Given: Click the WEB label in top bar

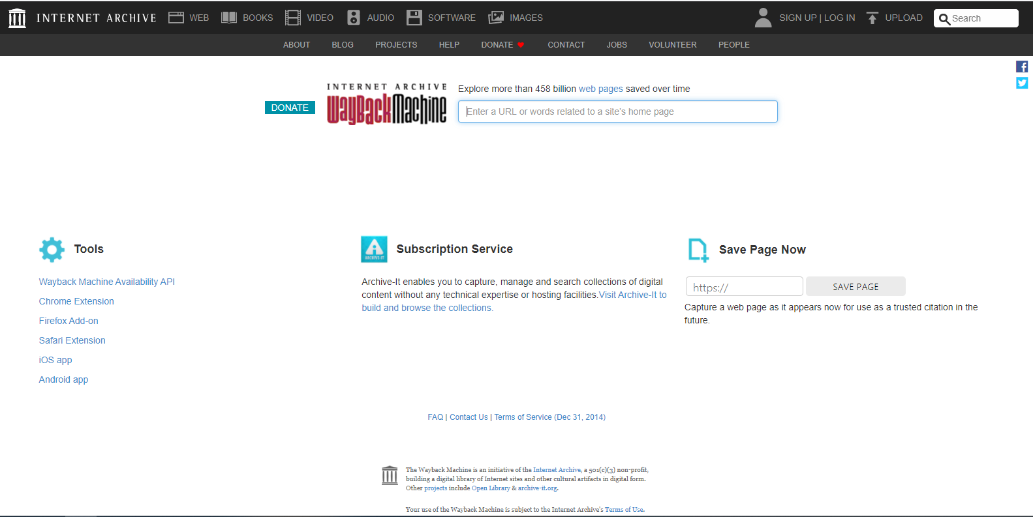Looking at the screenshot, I should [x=199, y=18].
